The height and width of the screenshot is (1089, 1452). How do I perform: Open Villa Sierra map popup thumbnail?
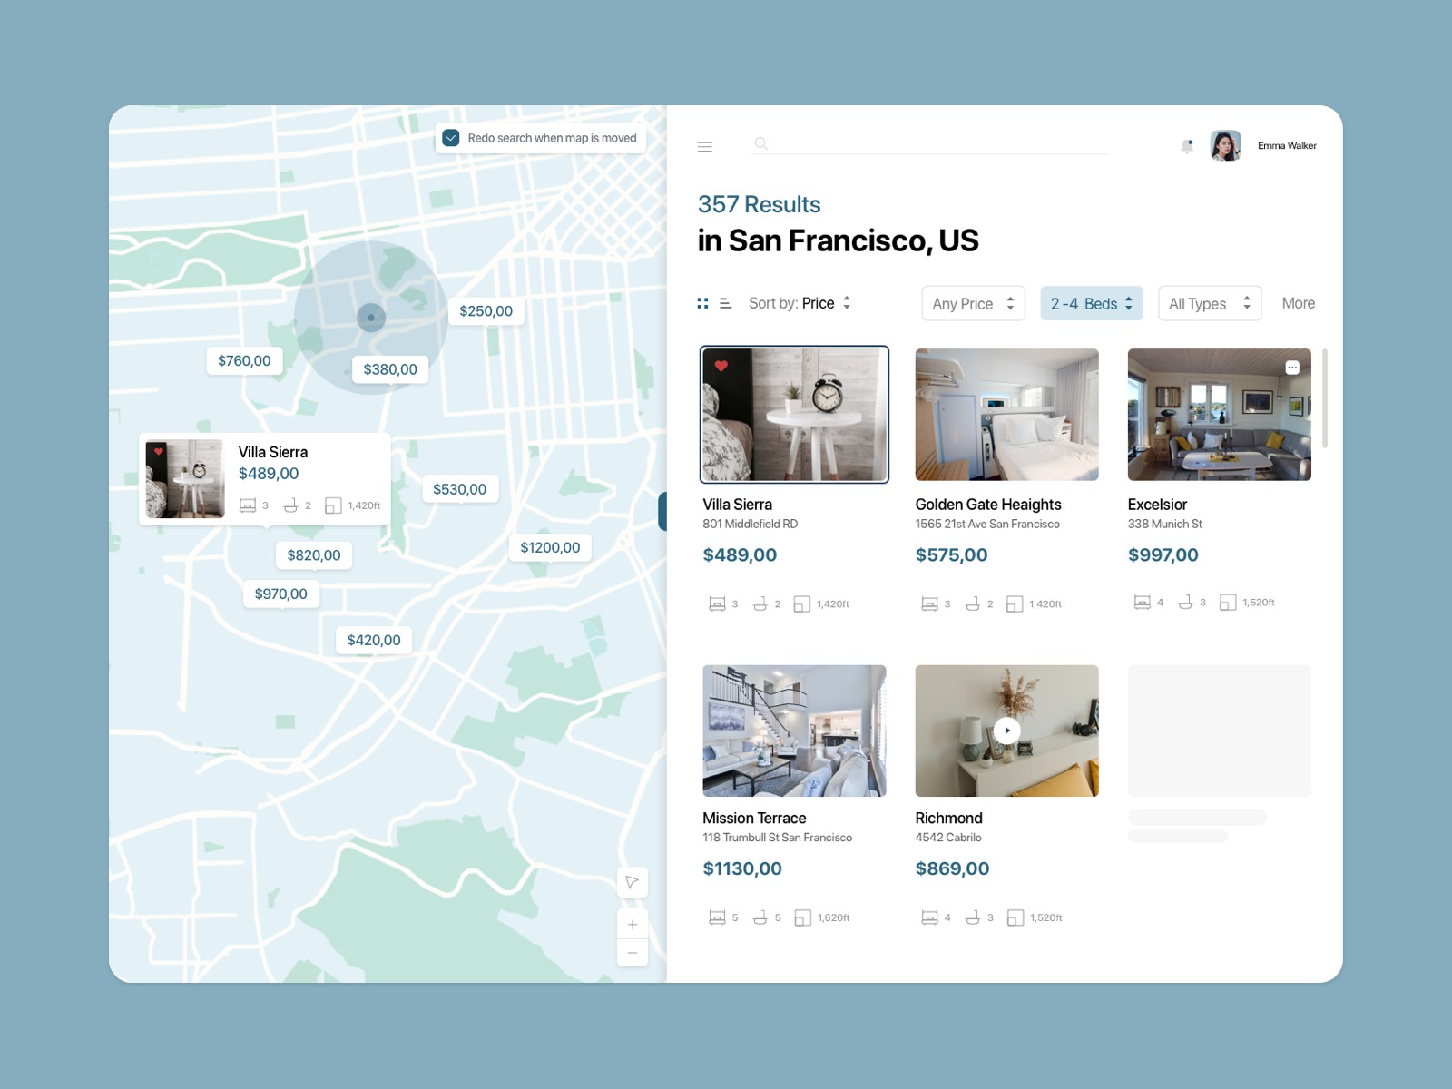(x=185, y=479)
